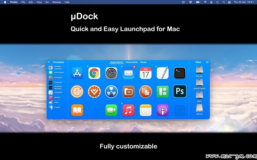This screenshot has height=160, width=257.
Task: Select Finder in Processes list
Action: pyautogui.click(x=55, y=107)
